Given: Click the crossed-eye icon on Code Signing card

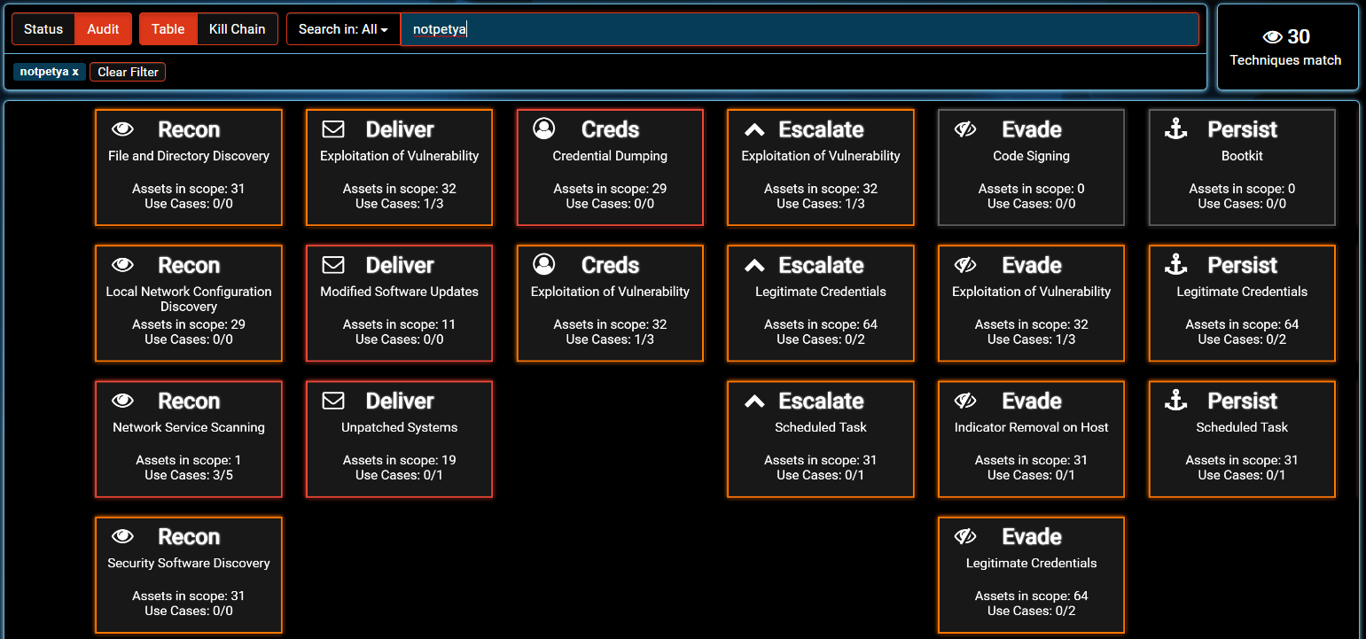Looking at the screenshot, I should pos(965,129).
